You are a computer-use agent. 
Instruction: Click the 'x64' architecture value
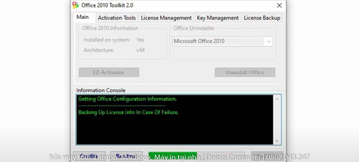(x=140, y=50)
